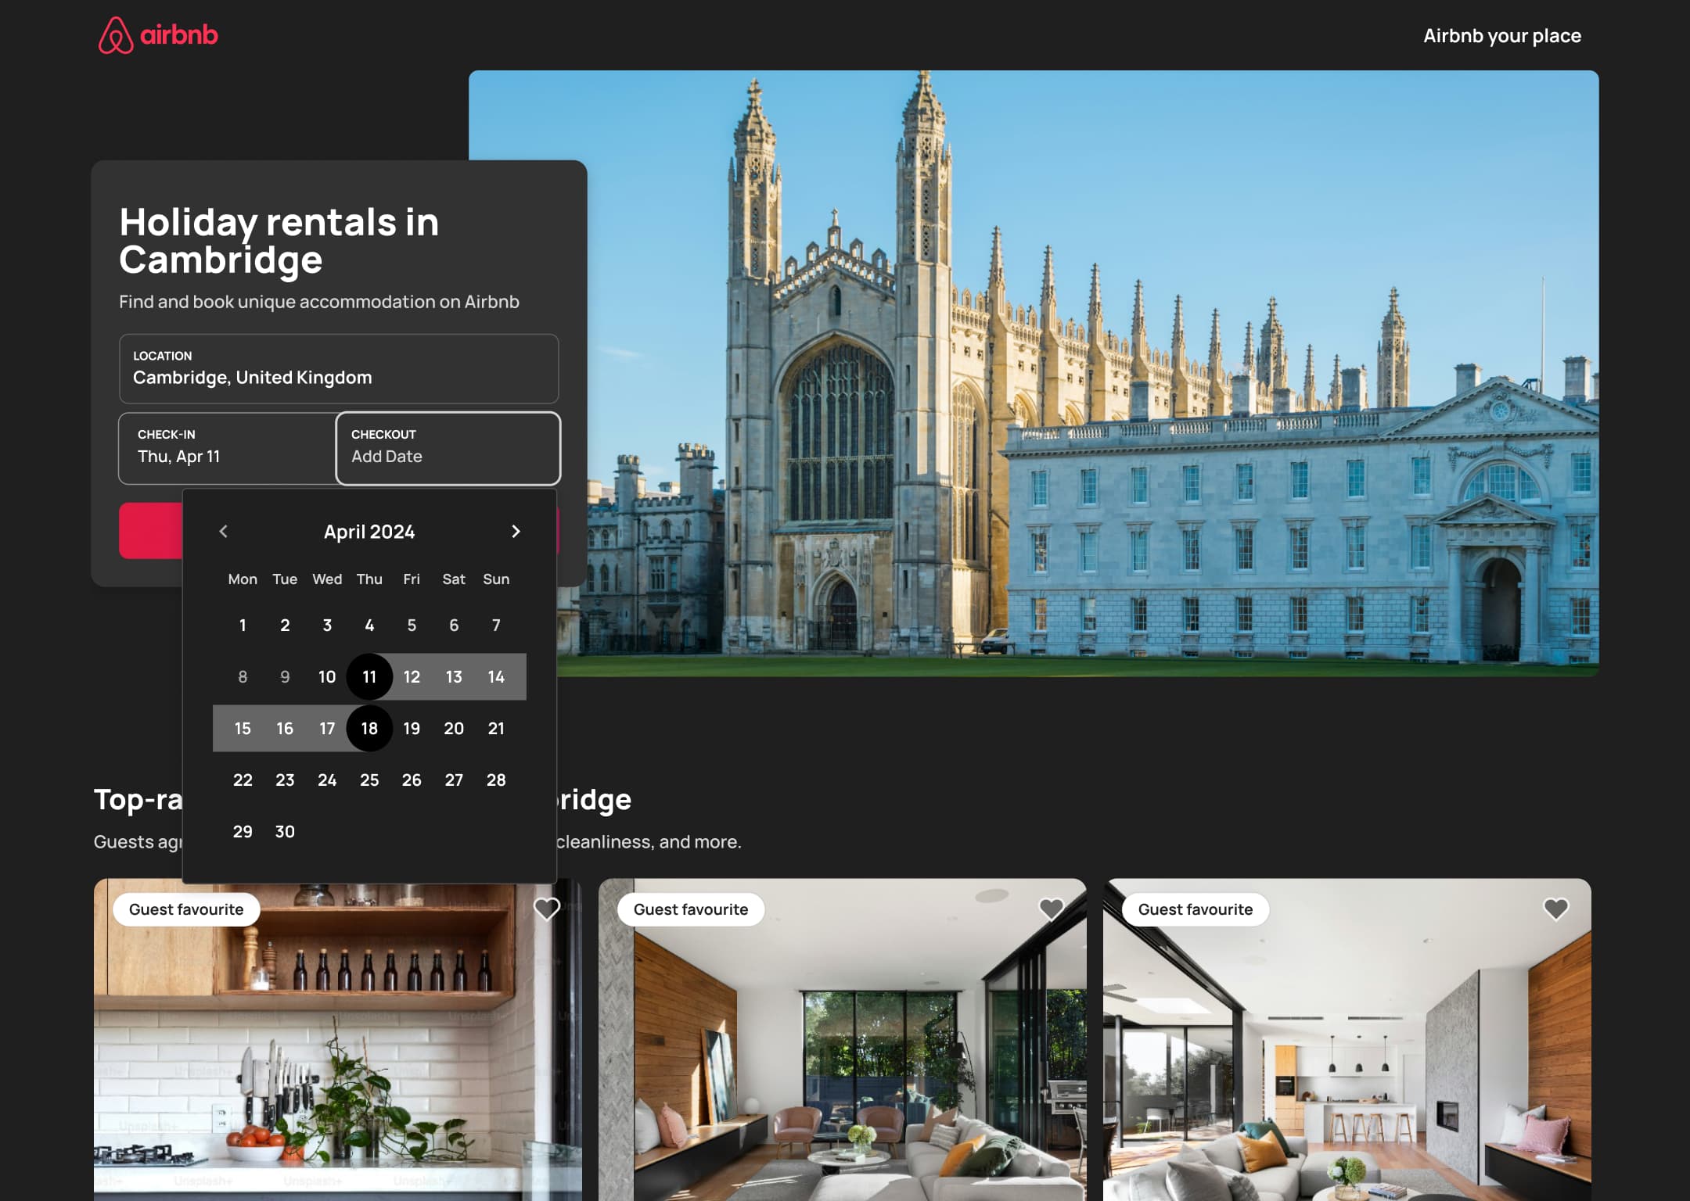Click Guest favourite badge on second listing

point(691,909)
